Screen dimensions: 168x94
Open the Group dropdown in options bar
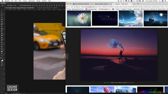(x=15, y=5)
